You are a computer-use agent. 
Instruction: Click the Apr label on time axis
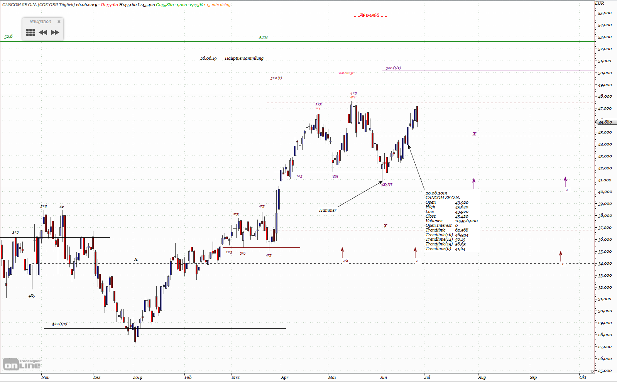[284, 377]
